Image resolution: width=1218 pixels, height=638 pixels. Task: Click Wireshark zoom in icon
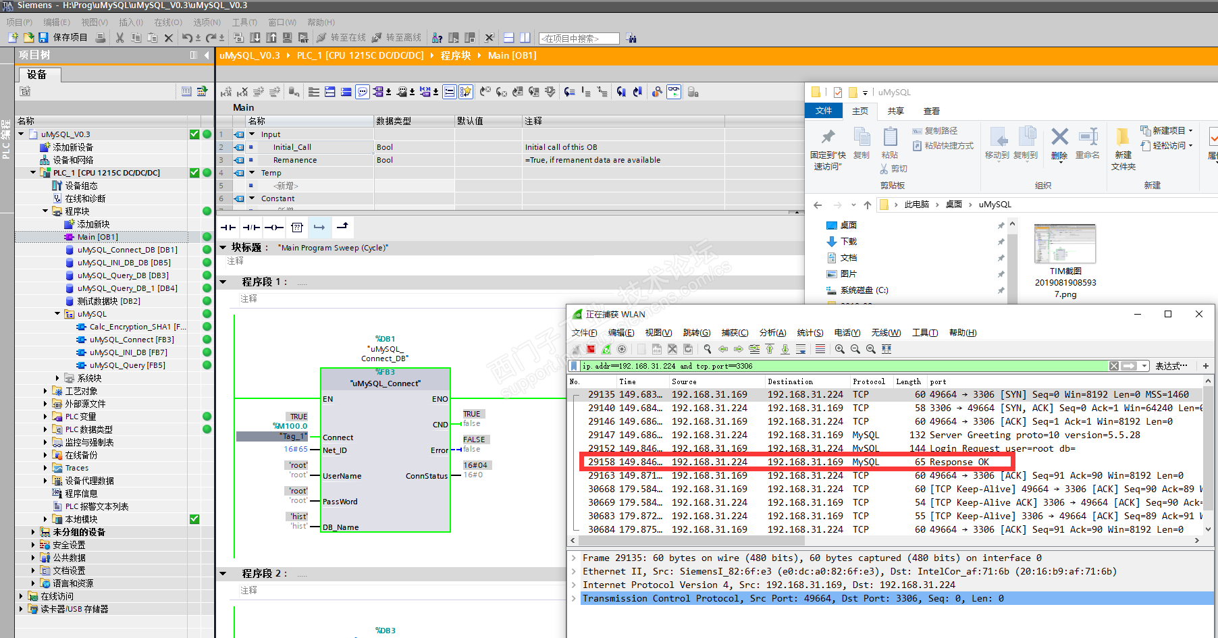[x=839, y=349]
